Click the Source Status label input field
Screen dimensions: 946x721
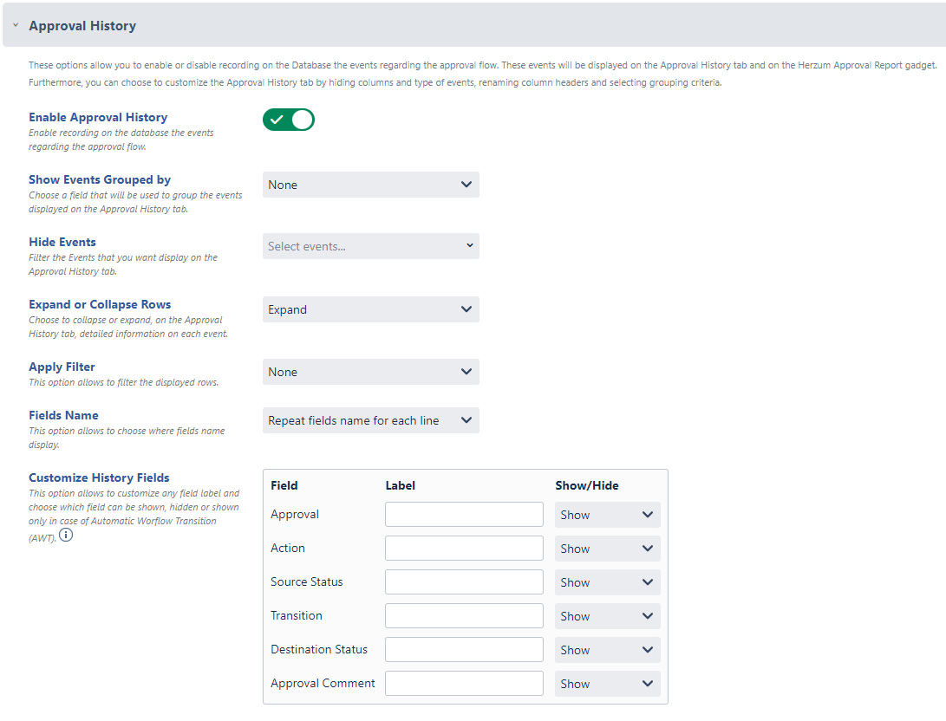click(x=464, y=582)
